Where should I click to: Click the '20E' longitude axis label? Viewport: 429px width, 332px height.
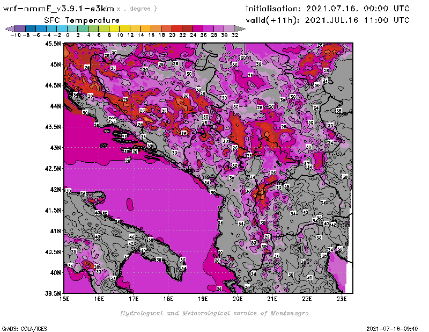coord(238,299)
